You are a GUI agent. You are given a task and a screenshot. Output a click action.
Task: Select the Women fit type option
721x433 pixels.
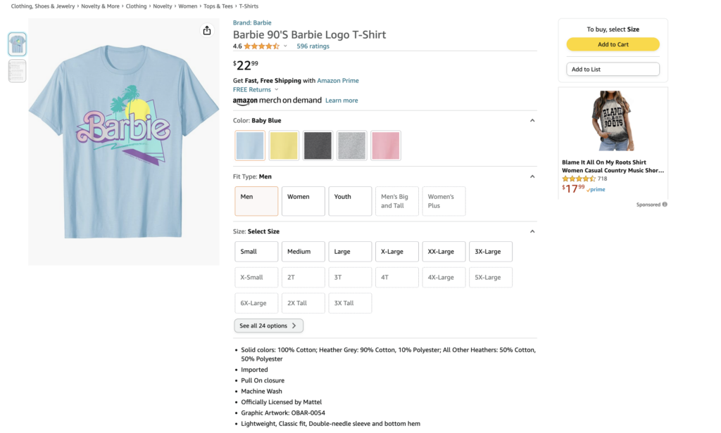[x=303, y=201]
